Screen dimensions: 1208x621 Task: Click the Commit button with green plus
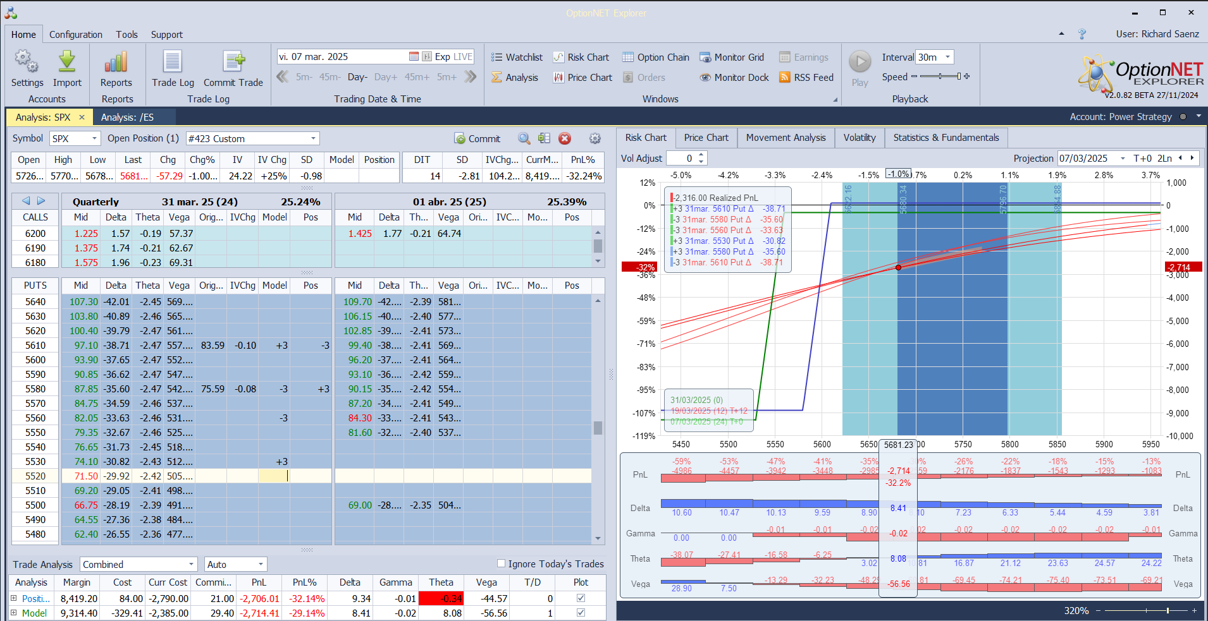[478, 138]
